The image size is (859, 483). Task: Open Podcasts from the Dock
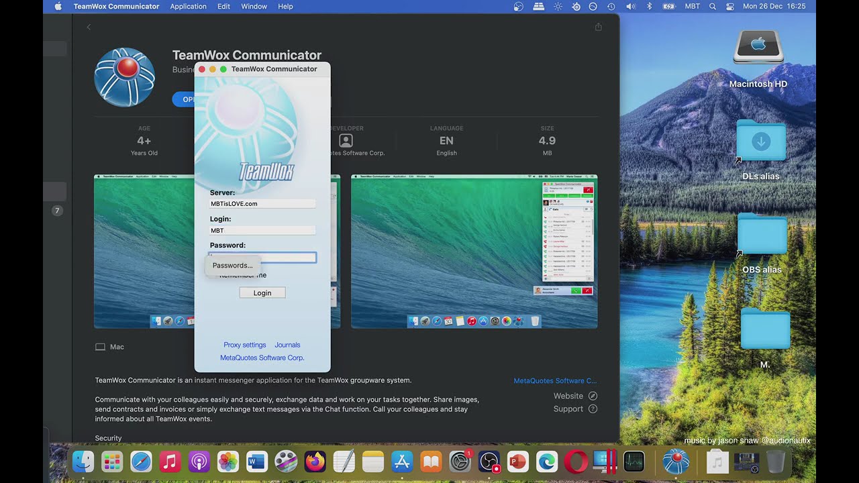click(199, 462)
